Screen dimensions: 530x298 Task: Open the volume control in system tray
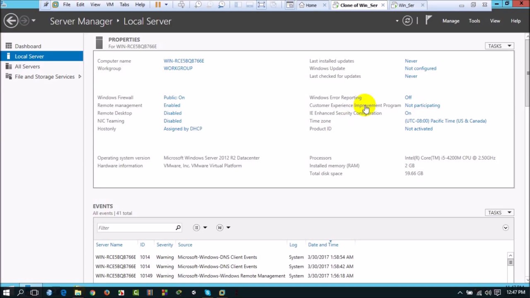(x=488, y=293)
